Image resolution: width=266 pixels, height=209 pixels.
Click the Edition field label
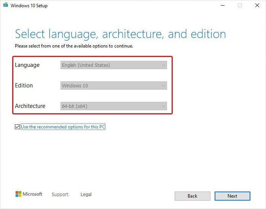(24, 85)
